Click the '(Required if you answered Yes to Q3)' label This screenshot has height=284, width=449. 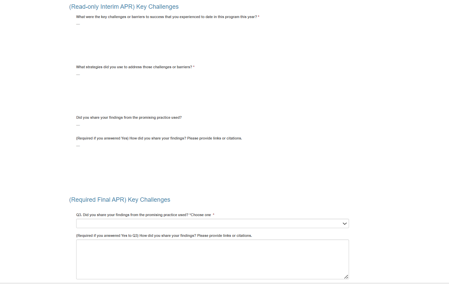click(164, 235)
